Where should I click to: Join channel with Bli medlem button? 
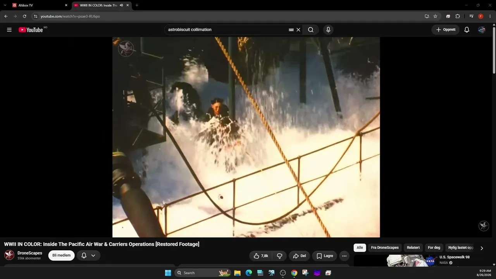pos(61,255)
